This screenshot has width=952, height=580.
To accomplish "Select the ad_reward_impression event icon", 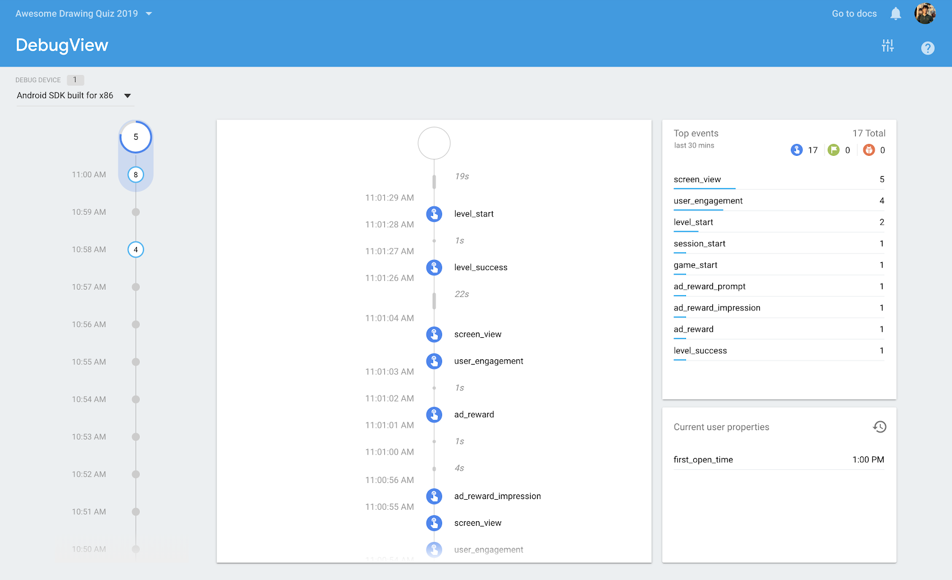I will (434, 496).
